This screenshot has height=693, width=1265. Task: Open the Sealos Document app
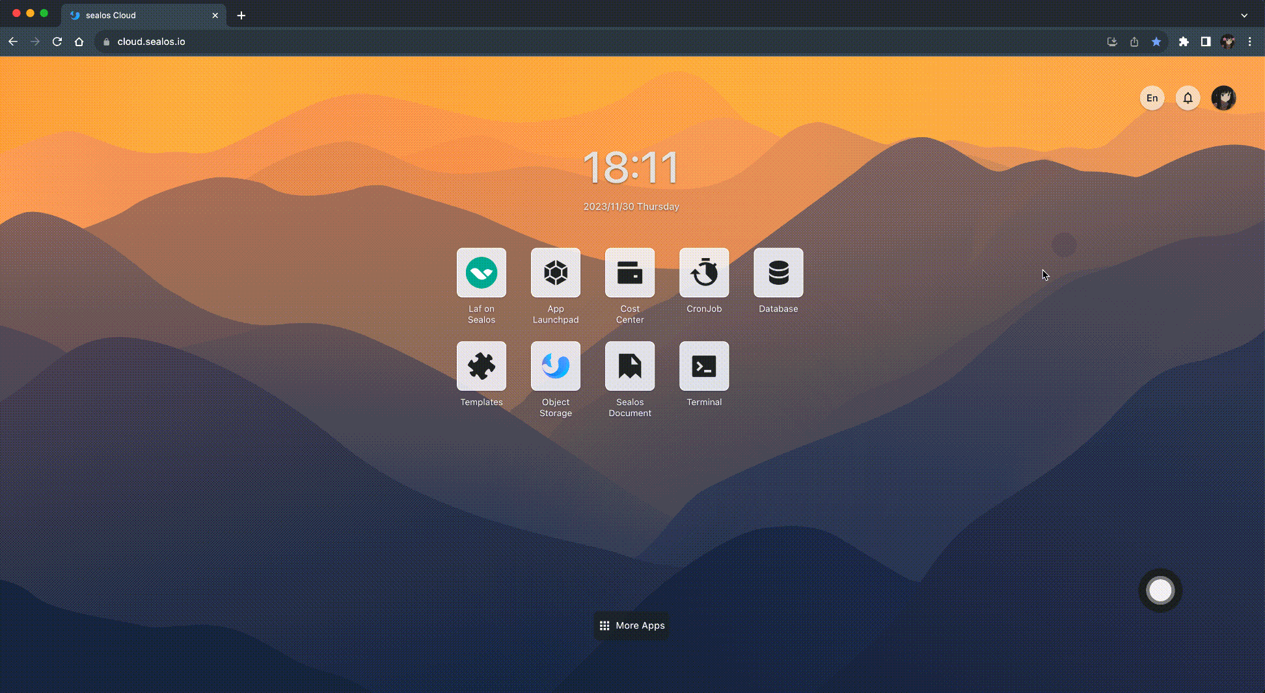tap(629, 367)
